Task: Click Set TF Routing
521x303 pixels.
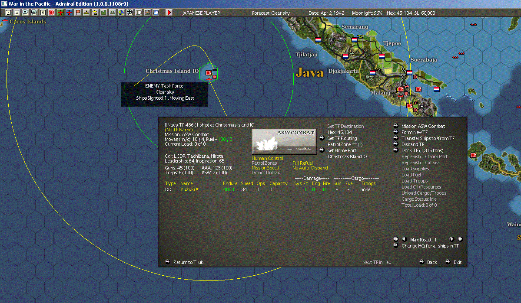Action: (342, 139)
